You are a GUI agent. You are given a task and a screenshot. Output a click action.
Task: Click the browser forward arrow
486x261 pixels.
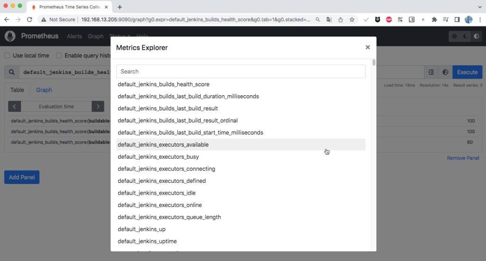pyautogui.click(x=18, y=19)
